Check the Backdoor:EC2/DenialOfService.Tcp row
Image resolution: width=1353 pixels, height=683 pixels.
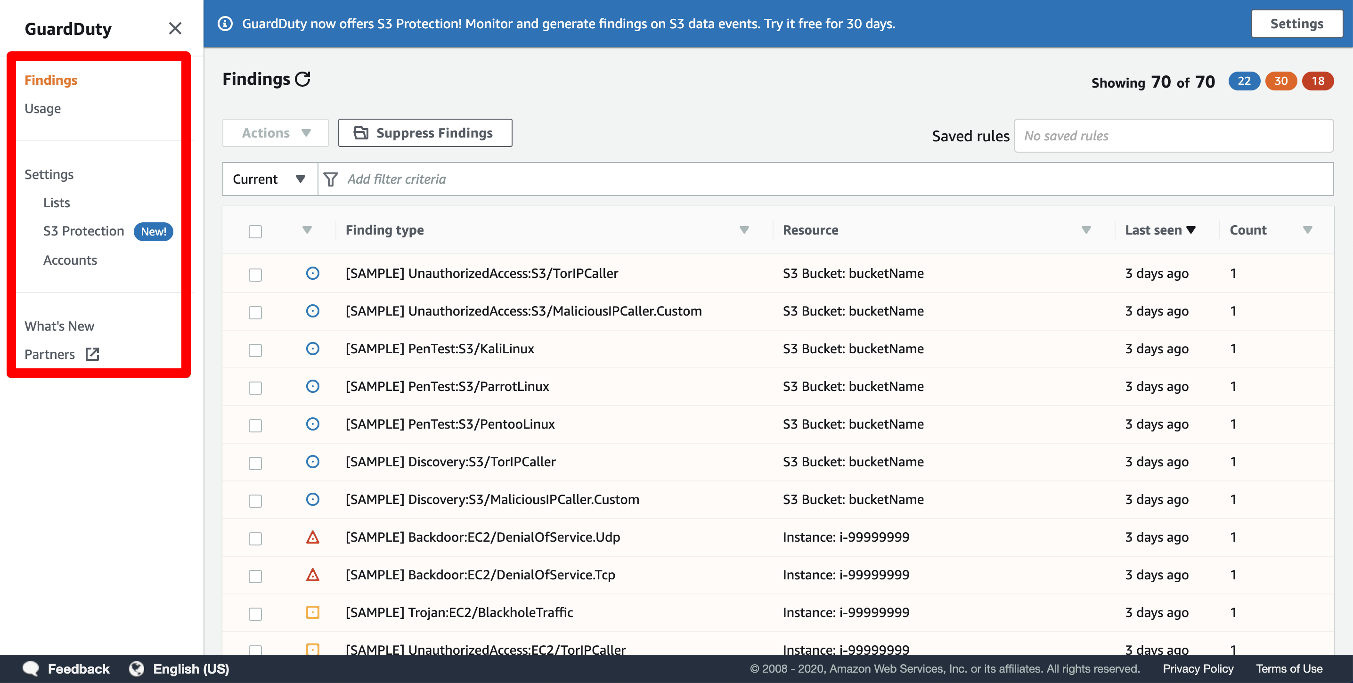tap(255, 577)
